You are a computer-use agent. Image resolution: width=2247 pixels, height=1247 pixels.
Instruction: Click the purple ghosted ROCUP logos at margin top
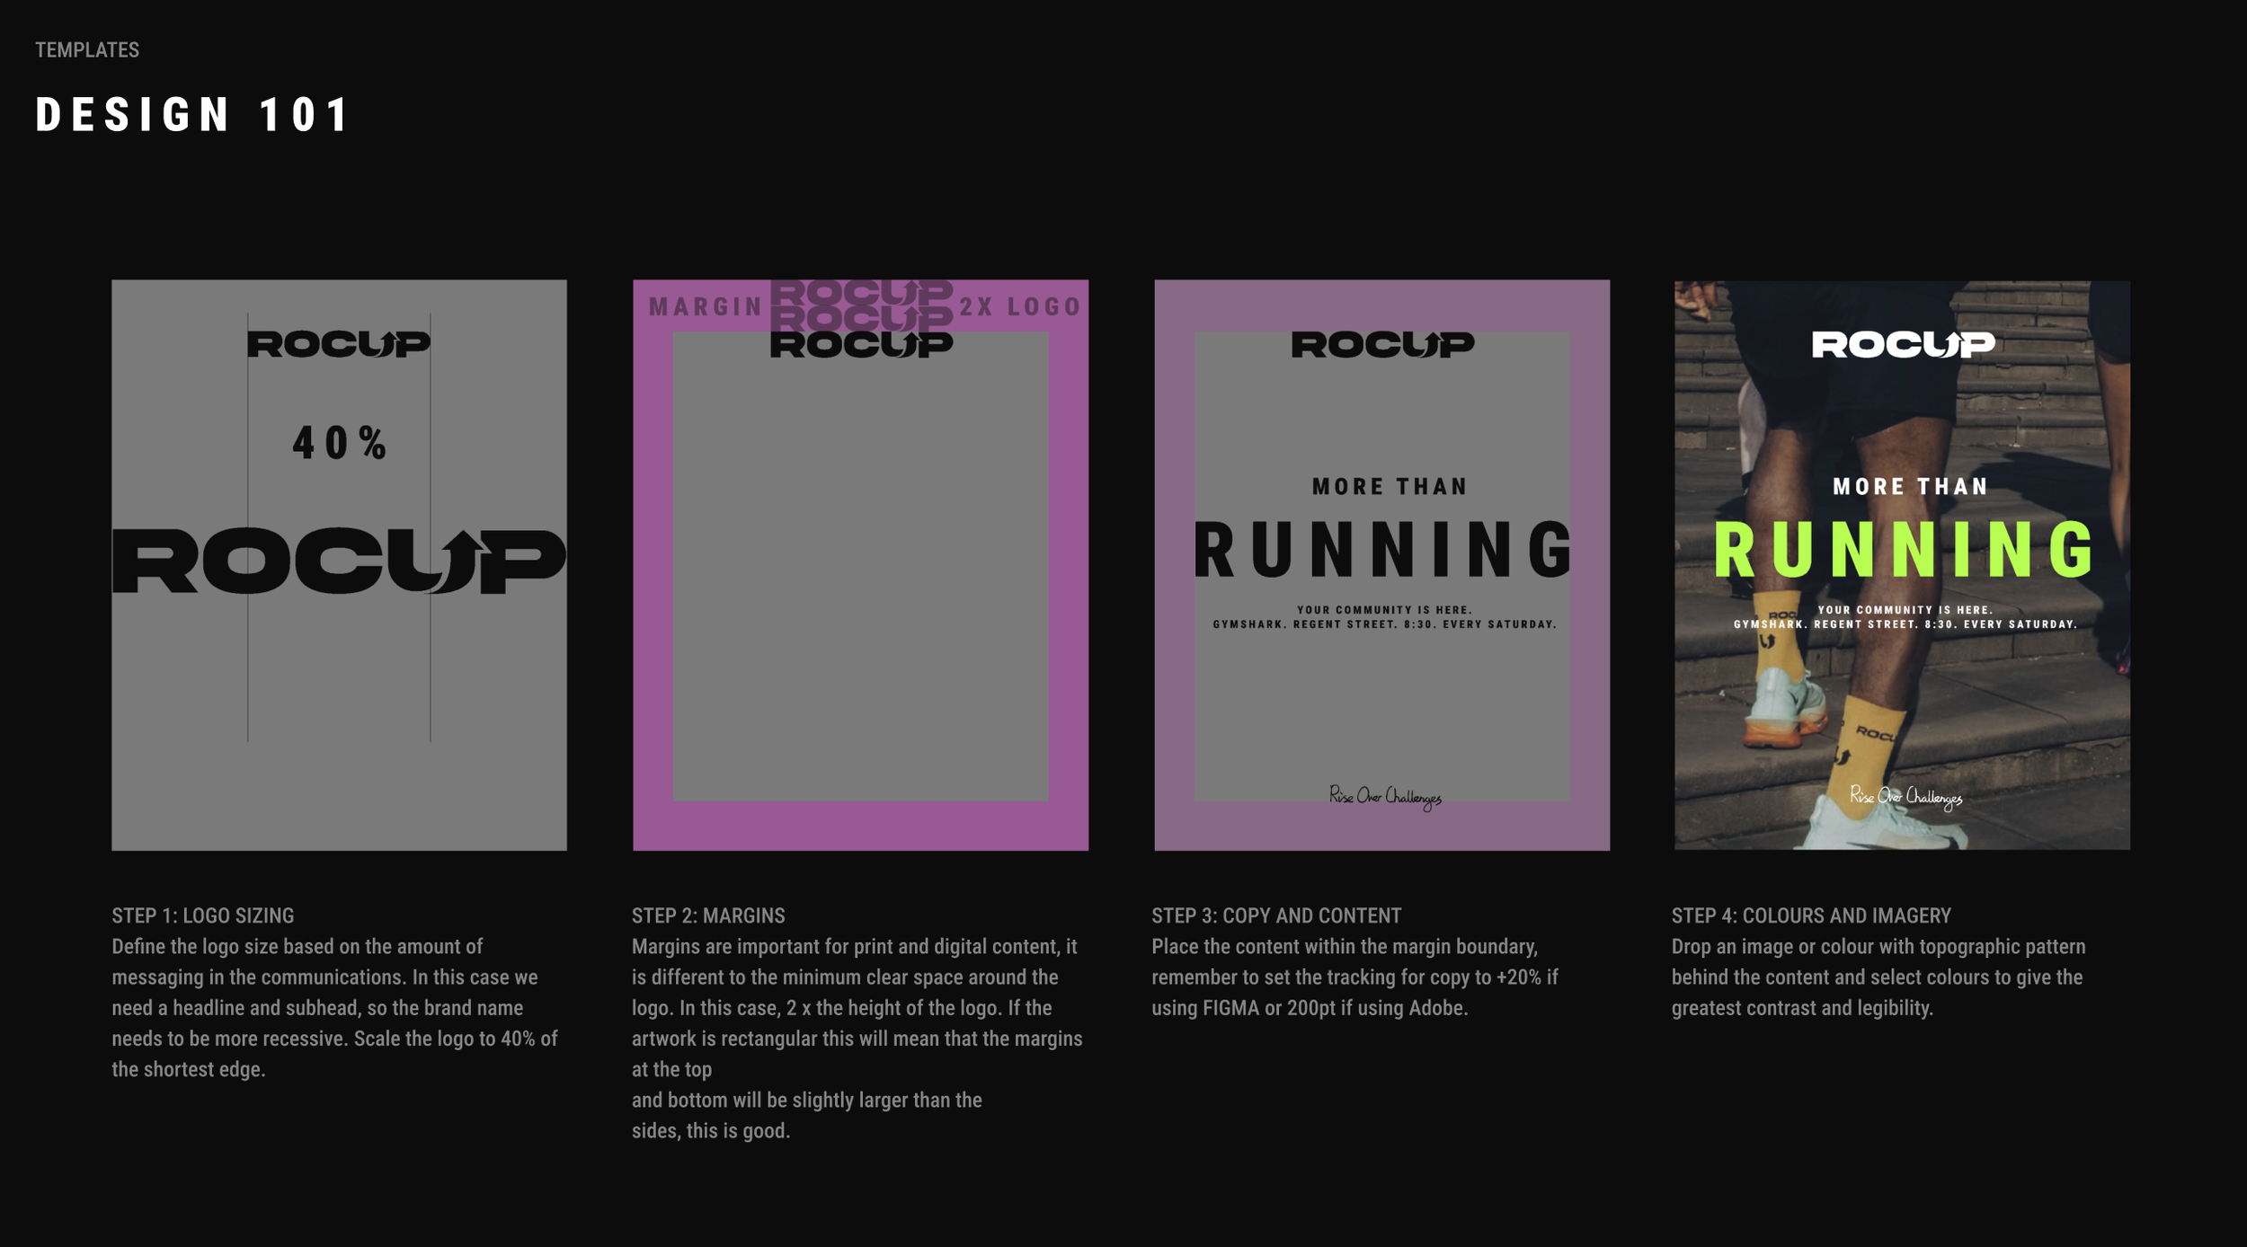click(861, 304)
